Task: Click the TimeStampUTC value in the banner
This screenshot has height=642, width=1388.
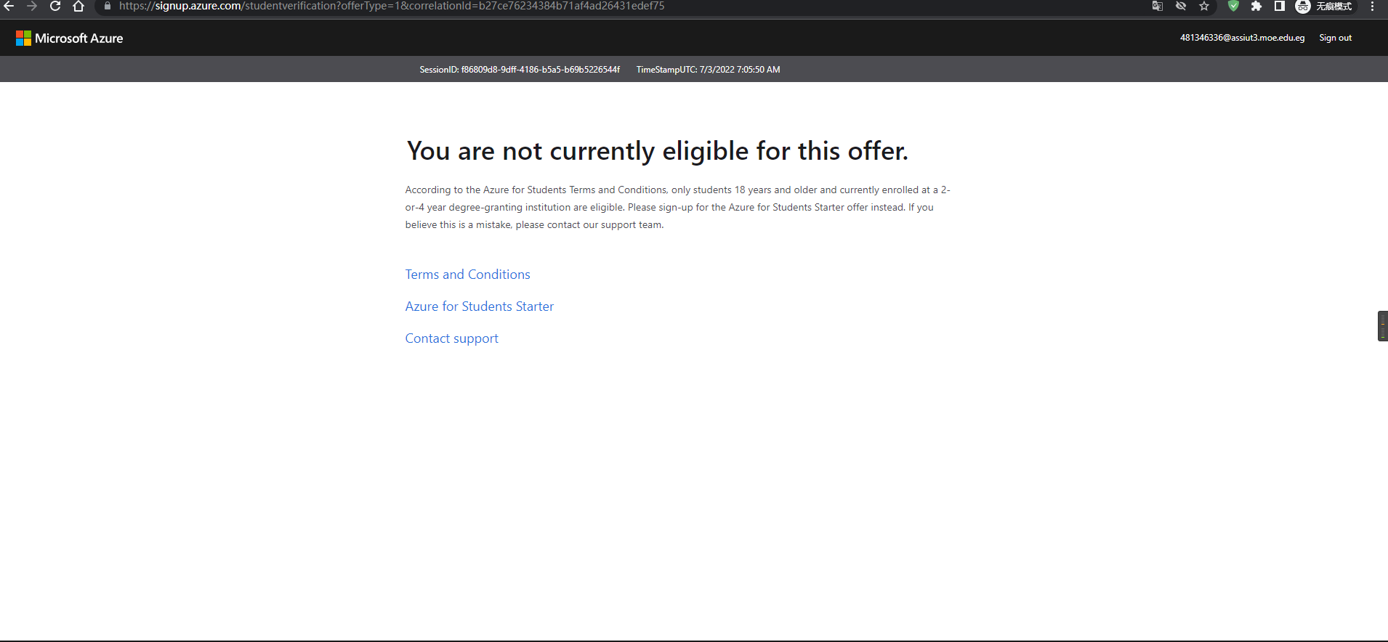Action: pyautogui.click(x=708, y=70)
